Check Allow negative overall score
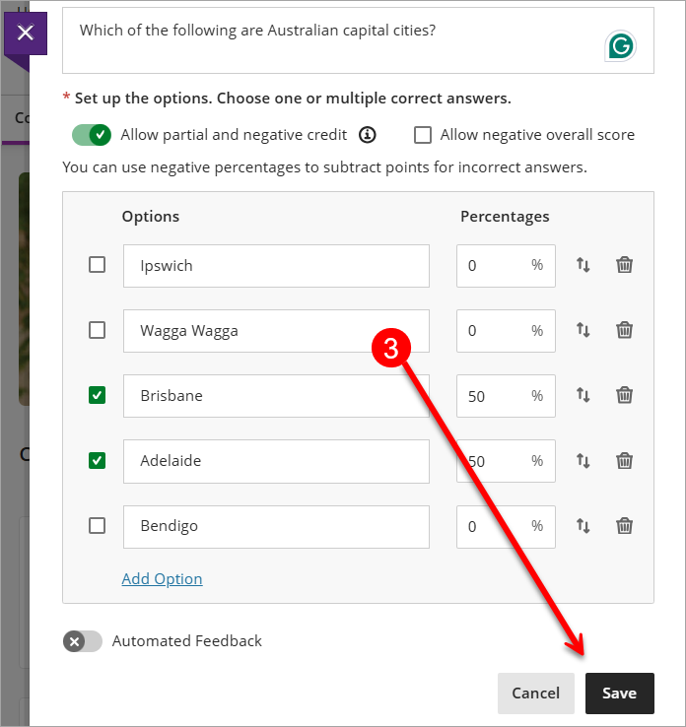Image resolution: width=686 pixels, height=727 pixels. 423,135
